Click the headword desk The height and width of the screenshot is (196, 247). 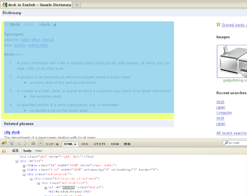pyautogui.click(x=15, y=24)
